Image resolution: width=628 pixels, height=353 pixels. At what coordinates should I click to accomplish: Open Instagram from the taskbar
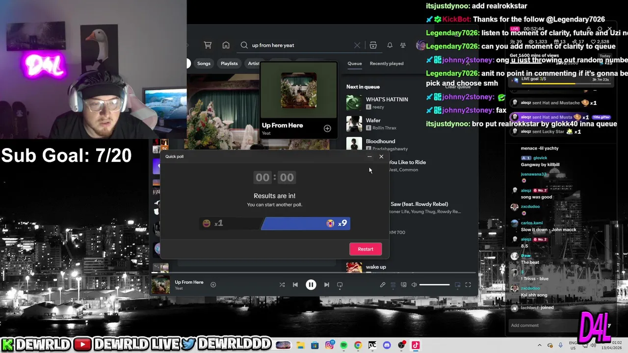point(329,345)
